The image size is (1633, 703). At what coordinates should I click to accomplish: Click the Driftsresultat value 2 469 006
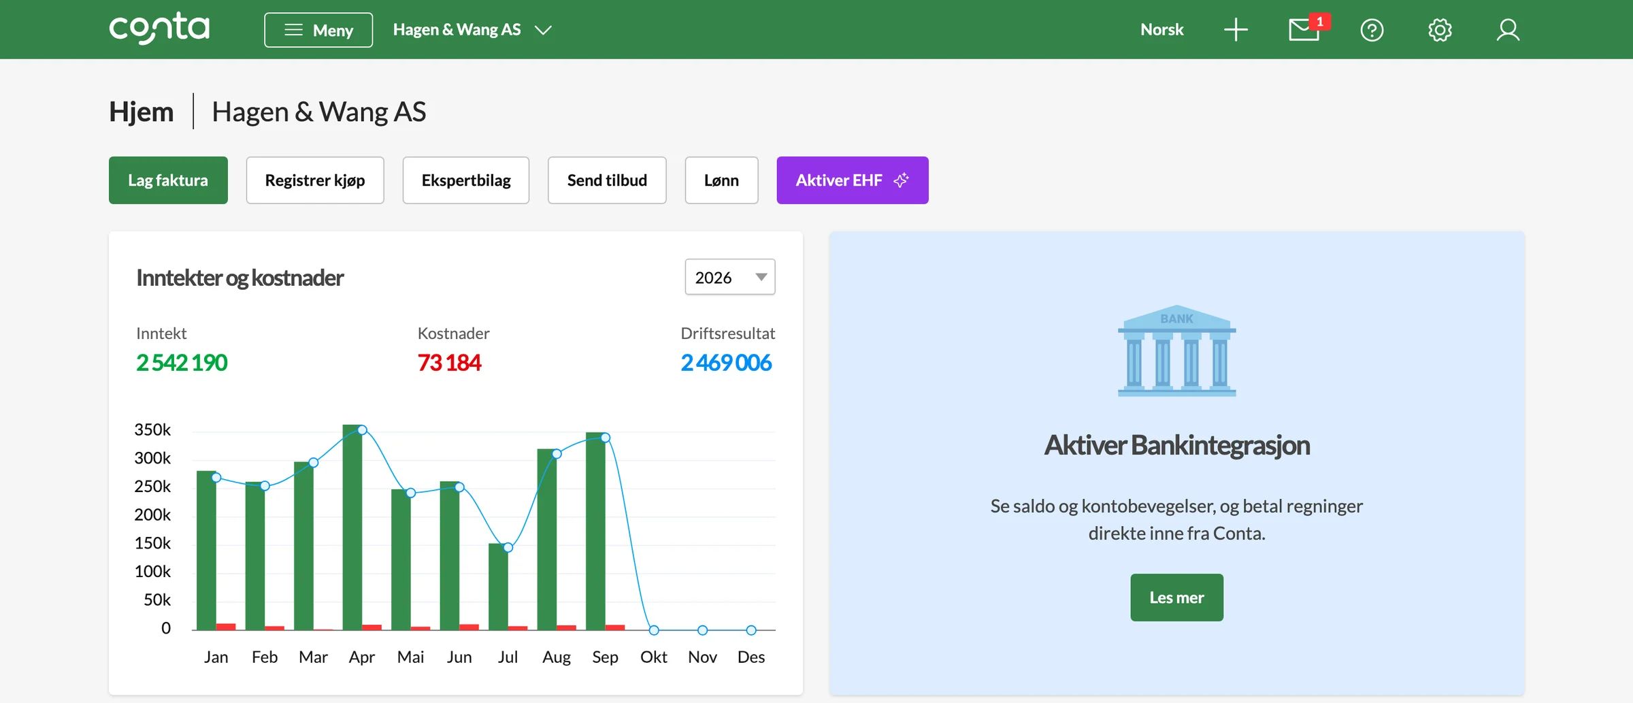point(727,363)
